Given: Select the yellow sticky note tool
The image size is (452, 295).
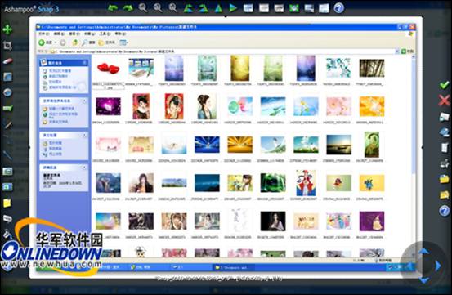Looking at the screenshot, I should click(x=7, y=203).
